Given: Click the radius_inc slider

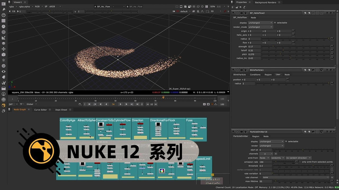Looking at the screenshot, I should pos(296,58).
